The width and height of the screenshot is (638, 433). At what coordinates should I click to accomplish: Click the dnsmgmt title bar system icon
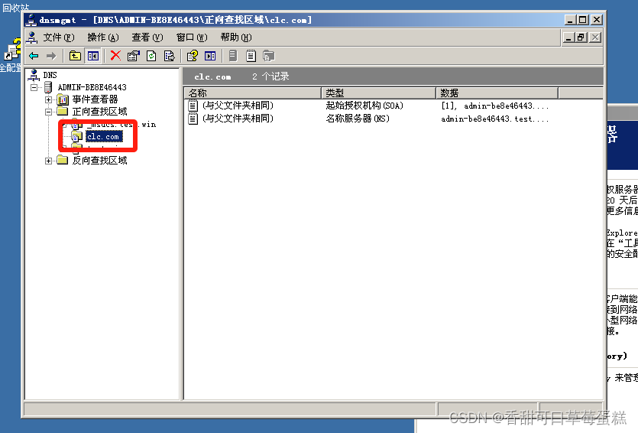click(x=31, y=20)
